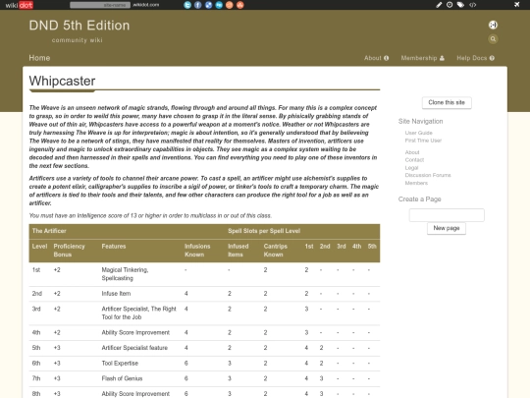This screenshot has width=530, height=398.
Task: Click the user account avatar icon
Action: point(493,25)
